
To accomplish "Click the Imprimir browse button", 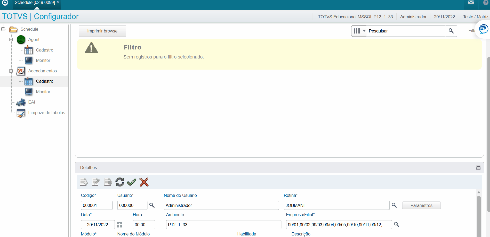I will tap(102, 31).
